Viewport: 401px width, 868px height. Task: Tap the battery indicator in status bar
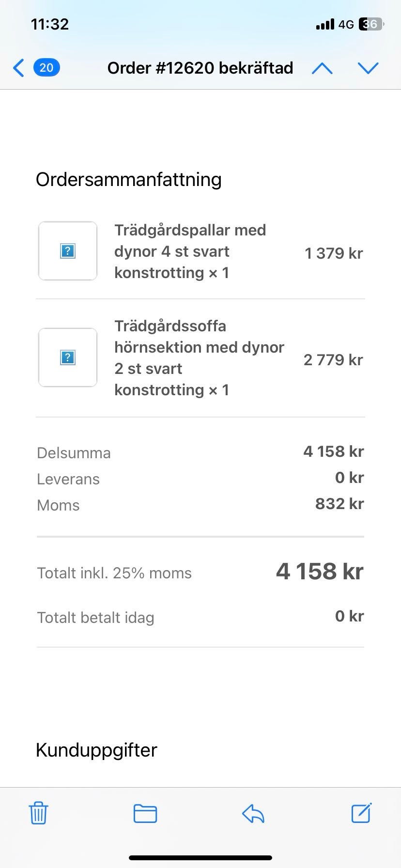click(371, 24)
